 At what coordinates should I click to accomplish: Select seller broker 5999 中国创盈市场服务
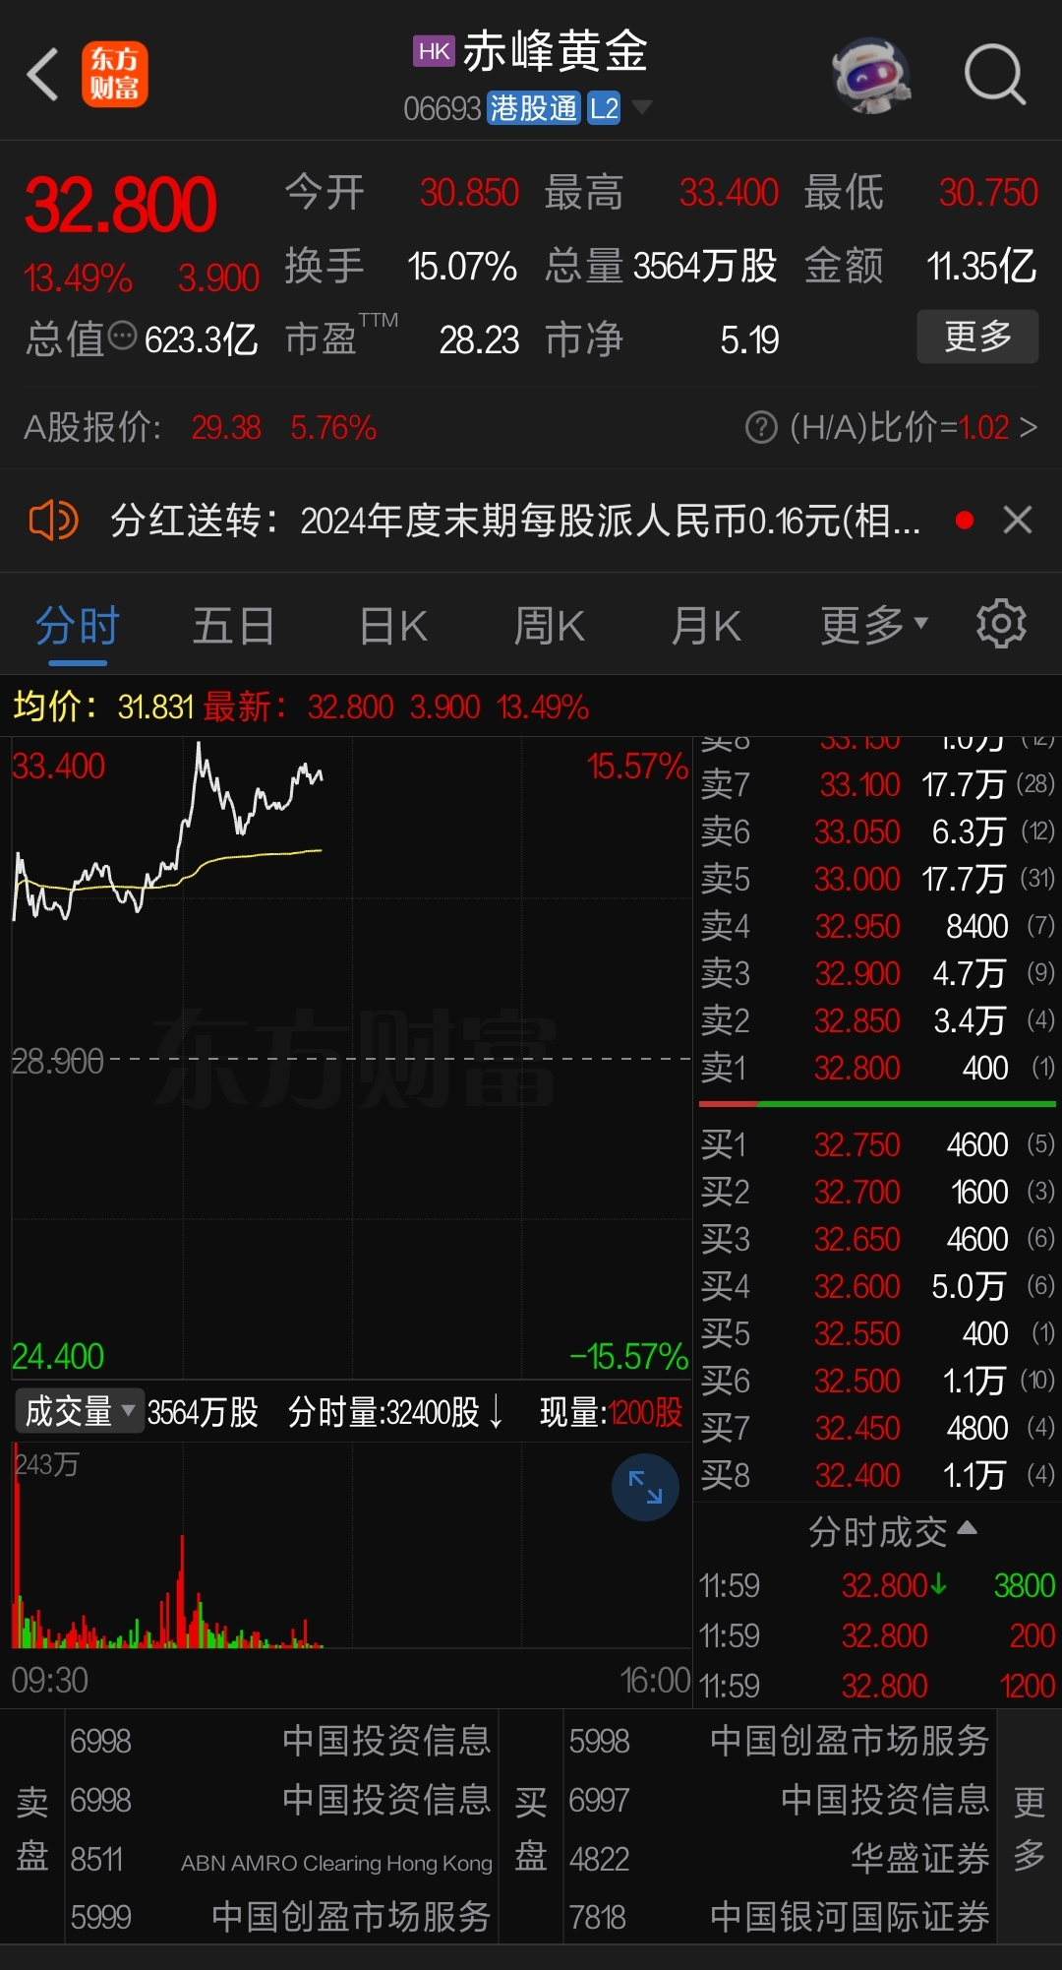[281, 1917]
